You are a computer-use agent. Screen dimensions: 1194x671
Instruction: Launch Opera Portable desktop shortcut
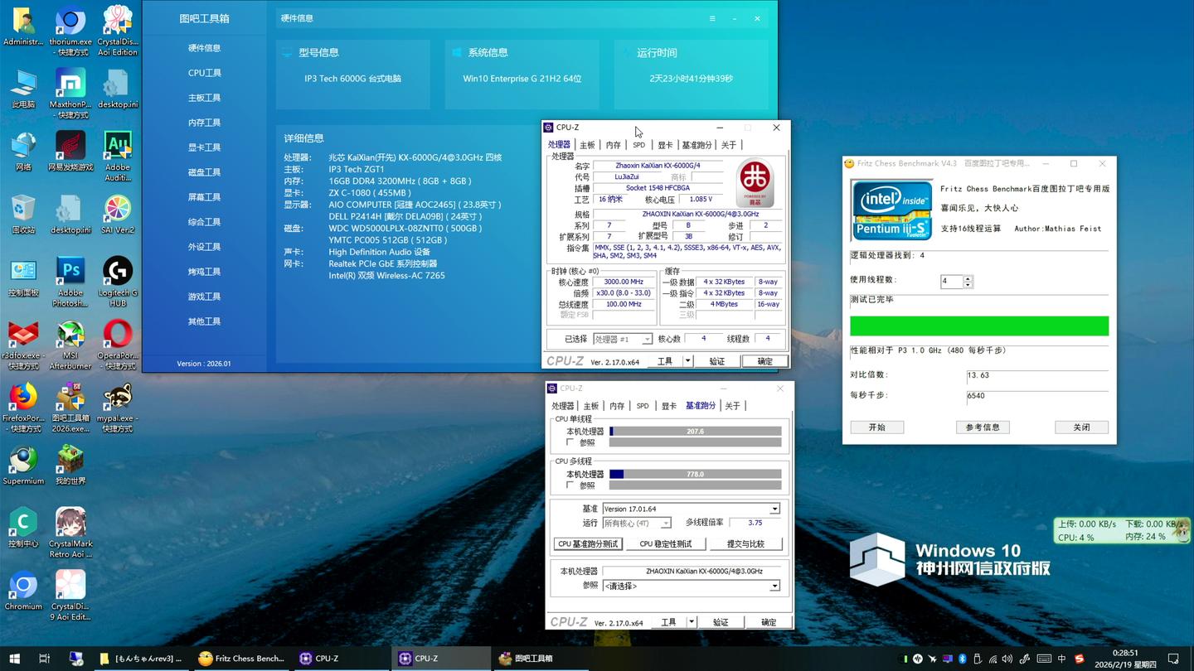click(118, 345)
